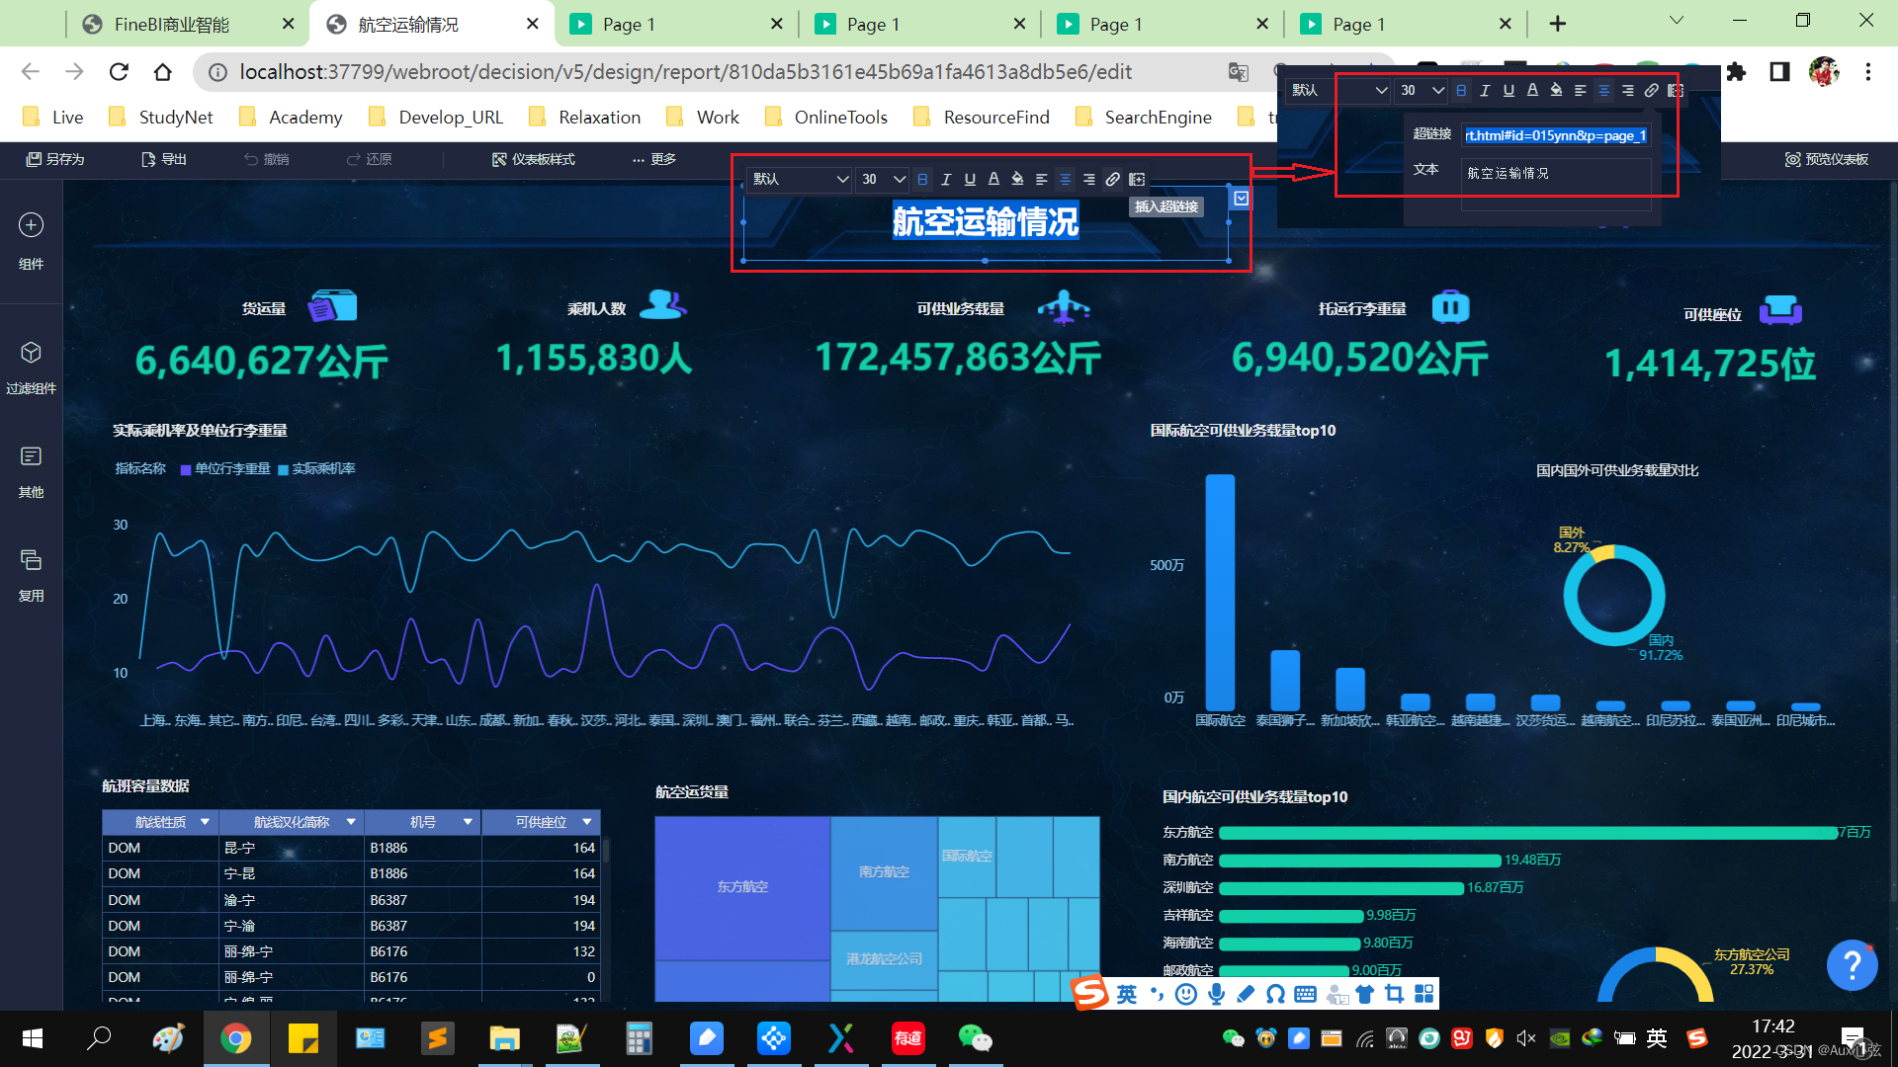Toggle bold formatting off
This screenshot has width=1898, height=1067.
tap(922, 179)
